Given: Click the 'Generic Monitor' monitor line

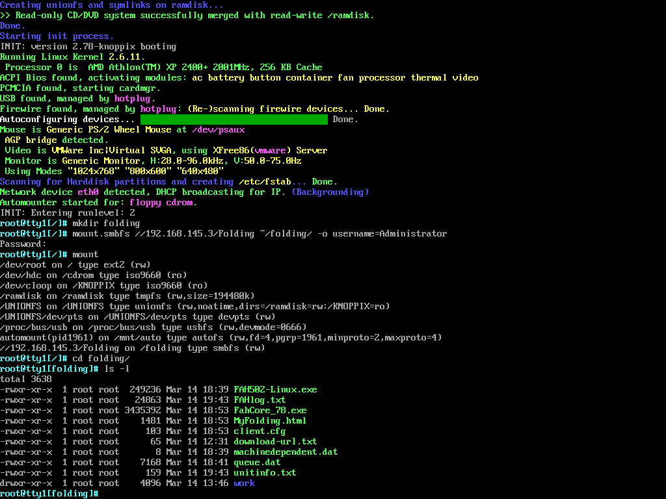Looking at the screenshot, I should pos(153,161).
